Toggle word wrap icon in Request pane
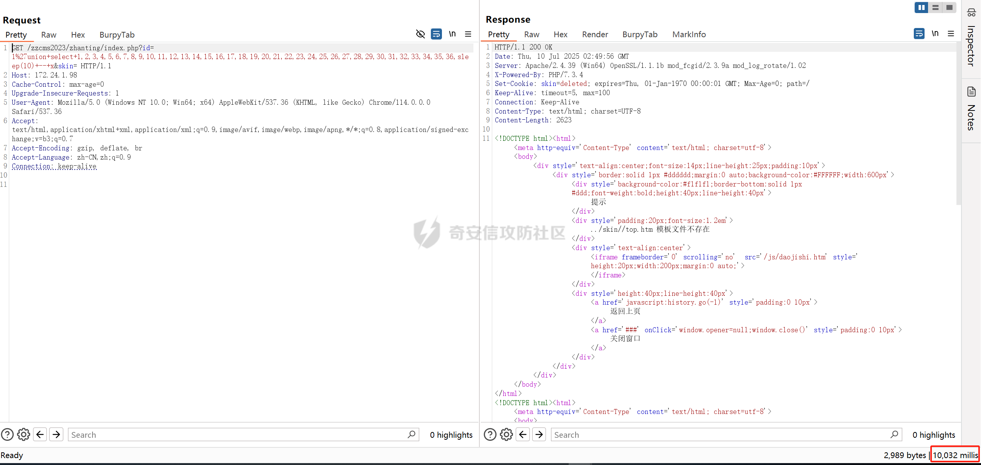 tap(436, 34)
